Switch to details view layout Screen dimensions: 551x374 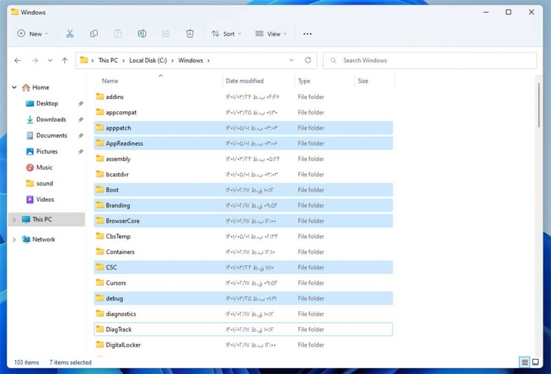point(525,362)
